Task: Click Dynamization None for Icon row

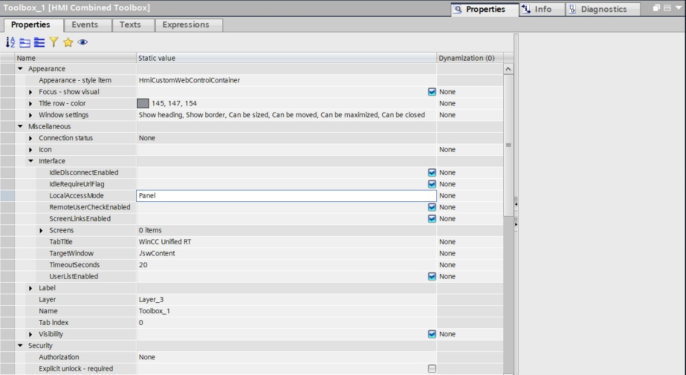Action: (x=447, y=149)
